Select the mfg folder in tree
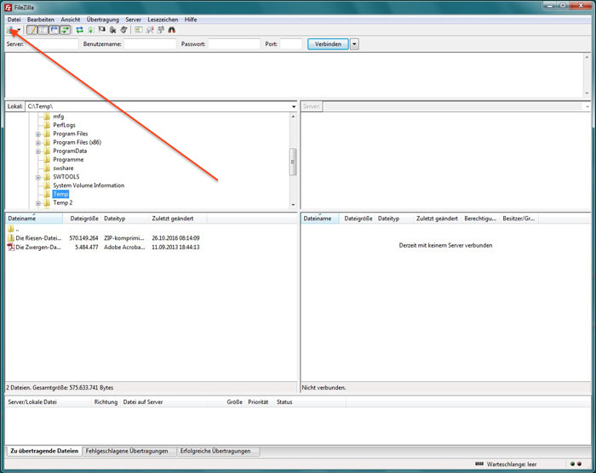Viewport: 596px width, 473px height. coord(58,117)
